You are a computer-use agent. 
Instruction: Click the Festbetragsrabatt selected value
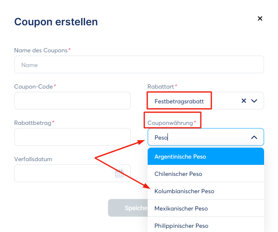[x=179, y=101]
